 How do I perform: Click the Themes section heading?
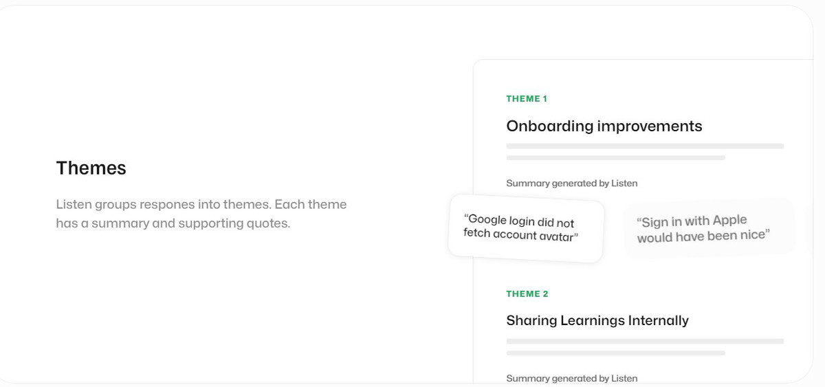(91, 168)
